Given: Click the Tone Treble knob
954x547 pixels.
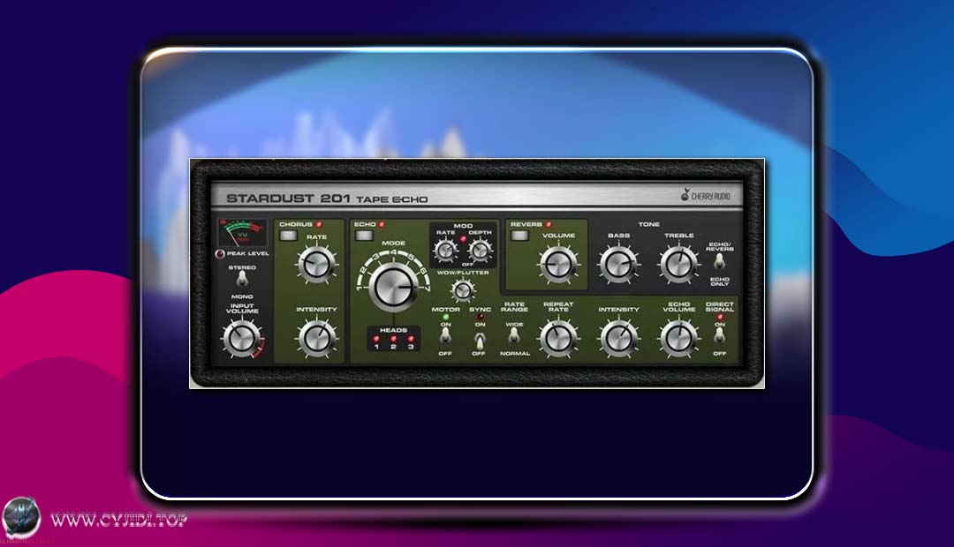Looking at the screenshot, I should tap(678, 263).
